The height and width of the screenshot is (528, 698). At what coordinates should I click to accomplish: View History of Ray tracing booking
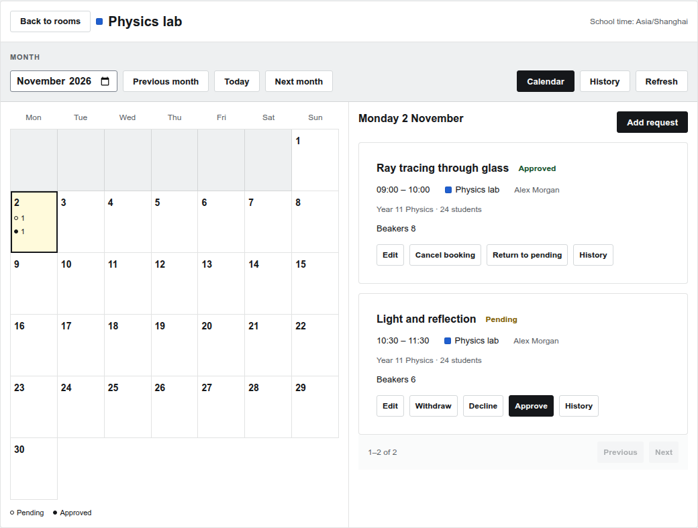(593, 255)
